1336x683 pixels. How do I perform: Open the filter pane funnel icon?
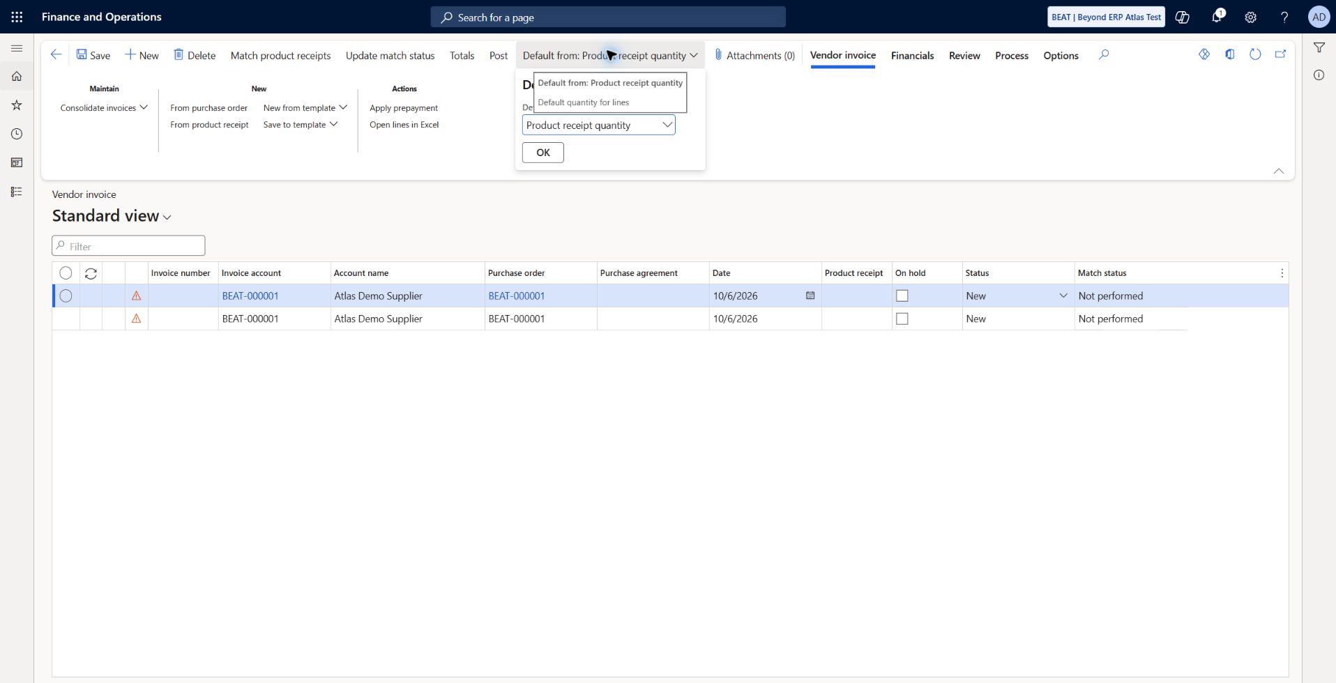click(x=1319, y=47)
